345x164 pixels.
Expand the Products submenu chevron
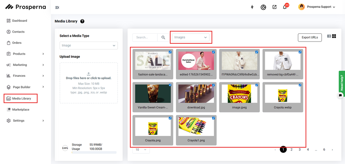coord(43,54)
